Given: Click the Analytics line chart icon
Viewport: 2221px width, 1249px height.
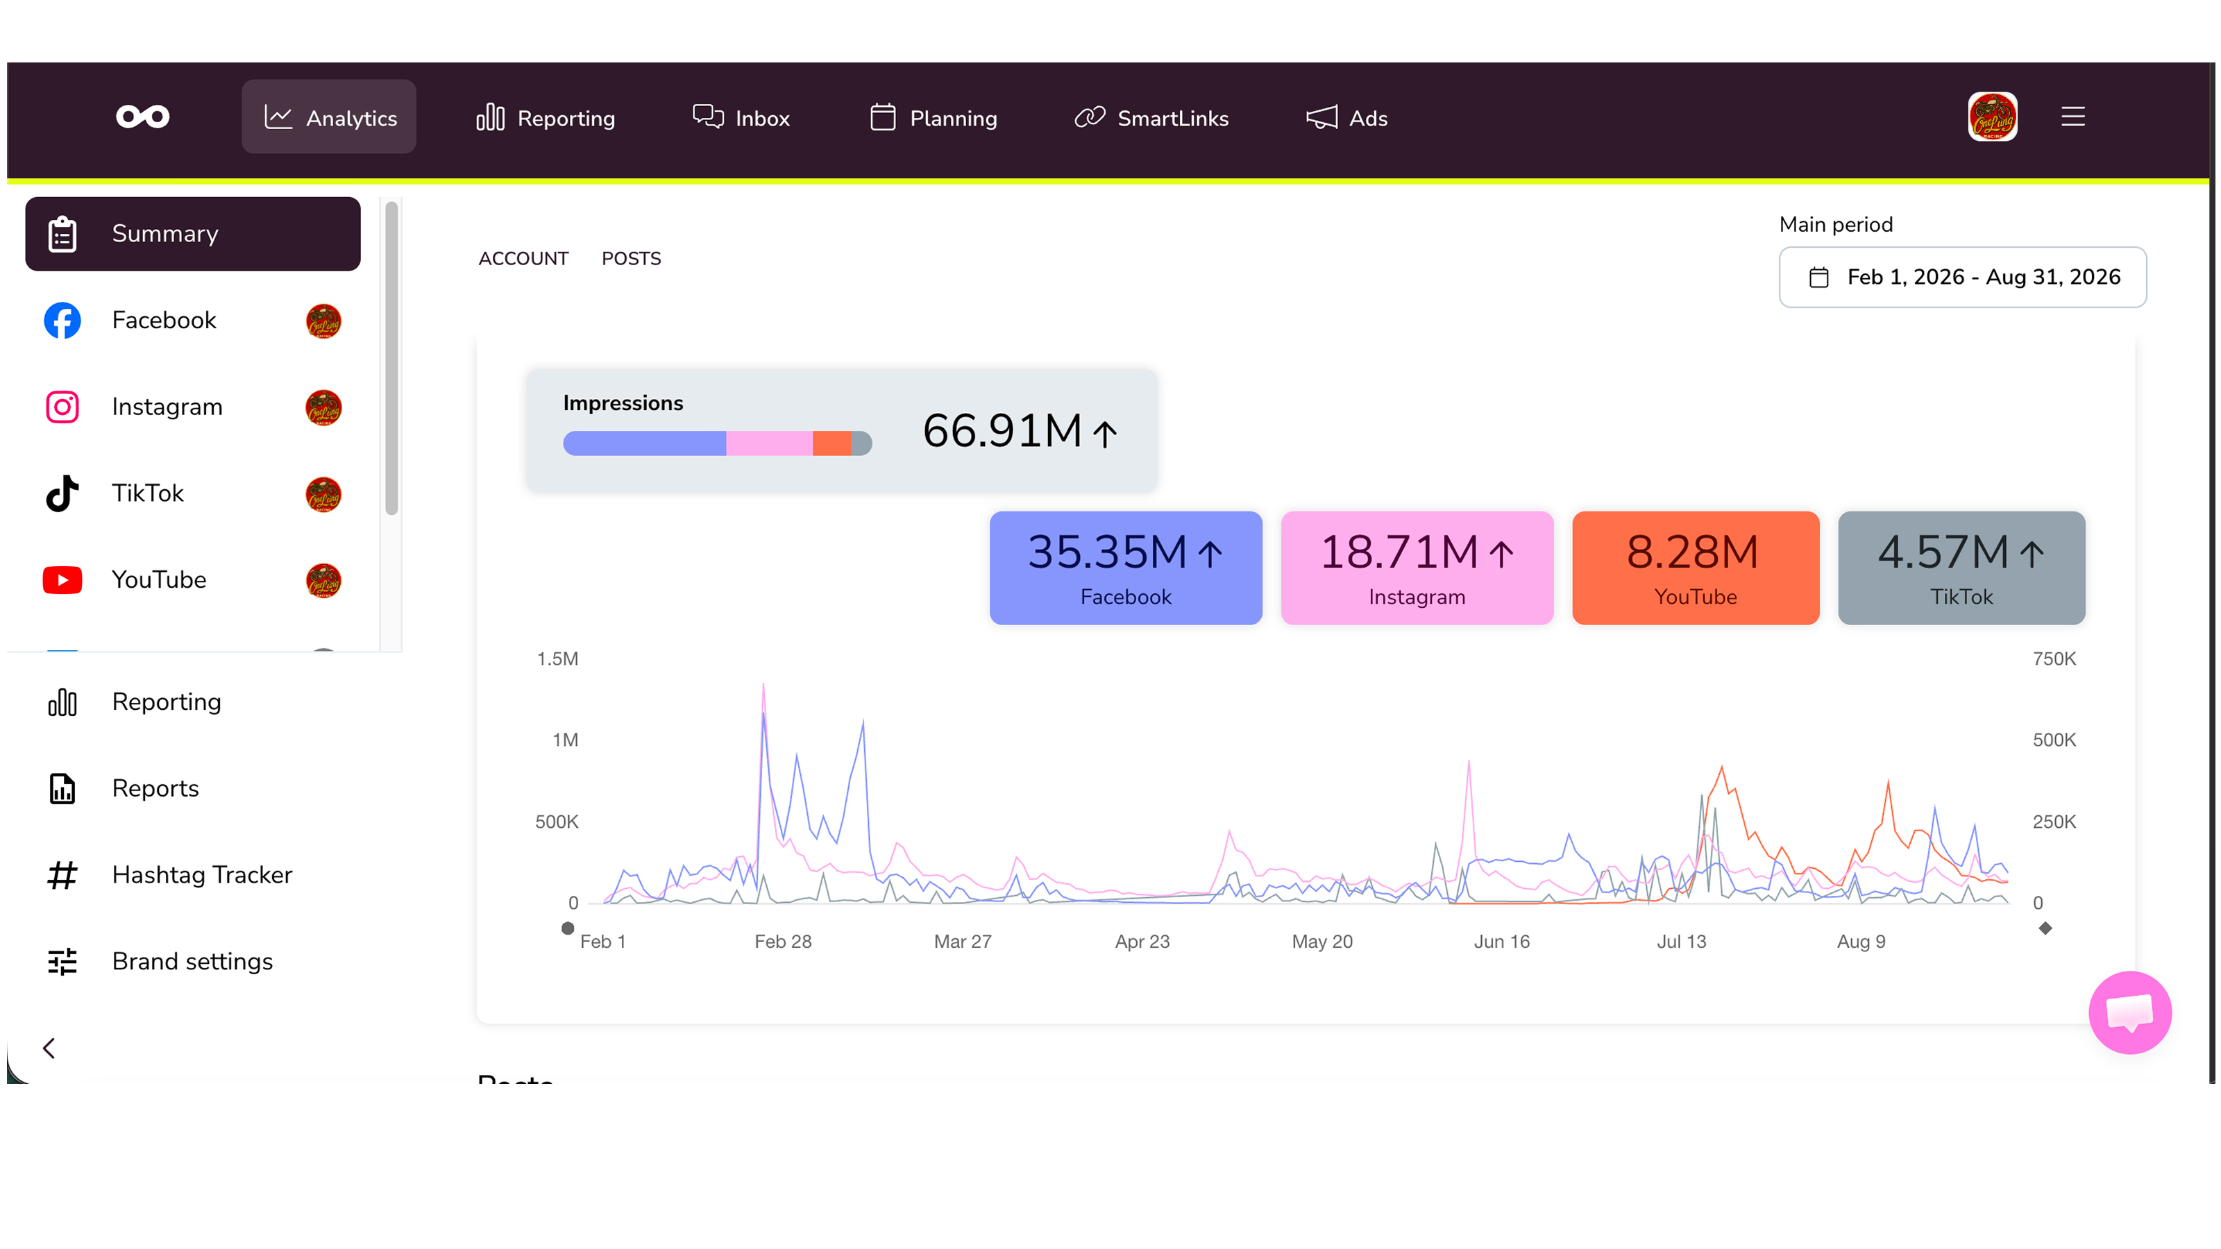Looking at the screenshot, I should point(278,117).
